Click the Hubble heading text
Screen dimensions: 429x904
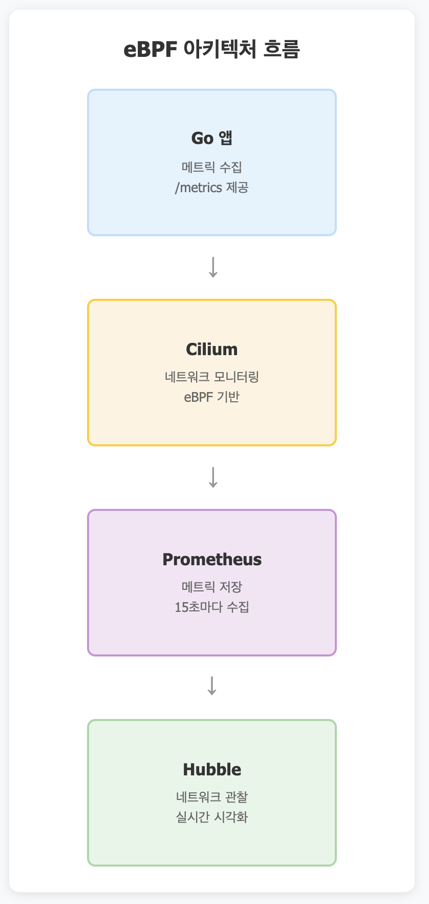coord(212,770)
